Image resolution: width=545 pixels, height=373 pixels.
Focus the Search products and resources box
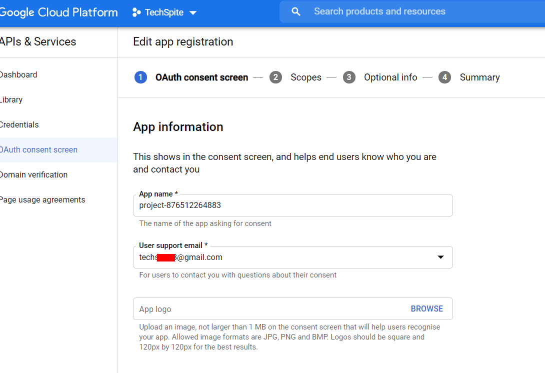(400, 11)
